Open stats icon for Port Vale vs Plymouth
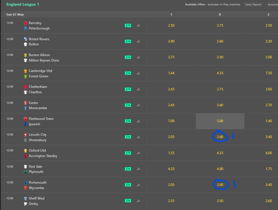278x210 pixels. tap(138, 169)
